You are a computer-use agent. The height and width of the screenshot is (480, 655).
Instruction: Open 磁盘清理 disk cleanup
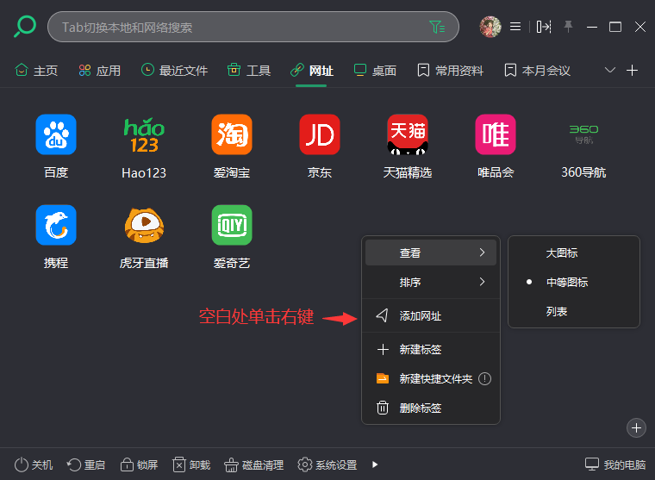254,464
